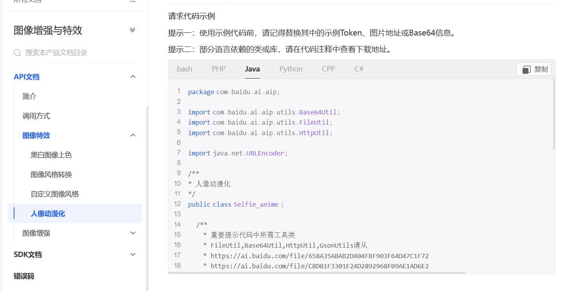Viewport: 573px width, 291px height.
Task: Open 黑白图像上色 in the sidebar
Action: [51, 155]
